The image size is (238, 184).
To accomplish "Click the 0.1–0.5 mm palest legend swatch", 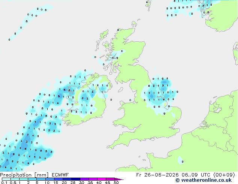I will coord(6,179).
